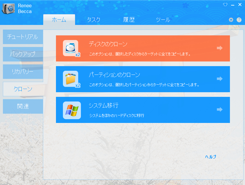245x185 pixels.
Task: Open the ヘルプ link
Action: click(x=210, y=157)
